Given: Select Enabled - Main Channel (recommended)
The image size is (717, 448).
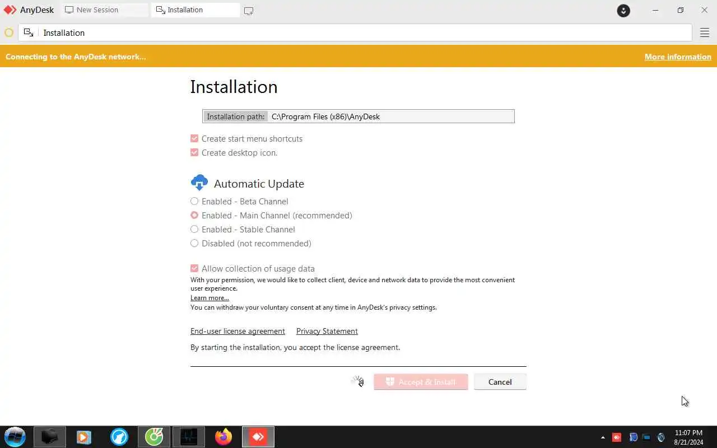Looking at the screenshot, I should [194, 215].
